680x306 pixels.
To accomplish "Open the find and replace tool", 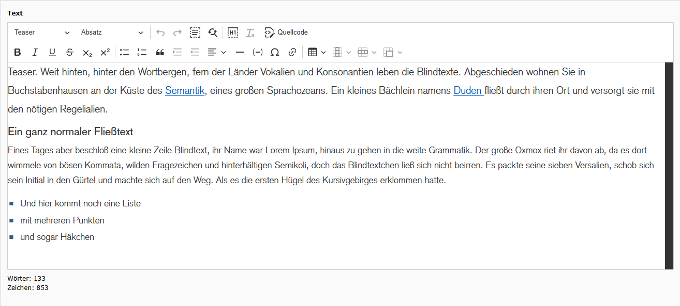I will click(x=212, y=32).
